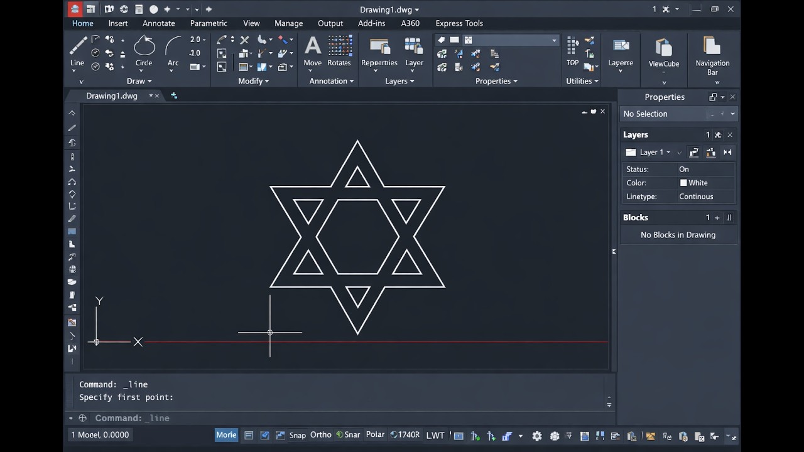Expand the Modify panel dropdown
804x452 pixels.
click(254, 81)
